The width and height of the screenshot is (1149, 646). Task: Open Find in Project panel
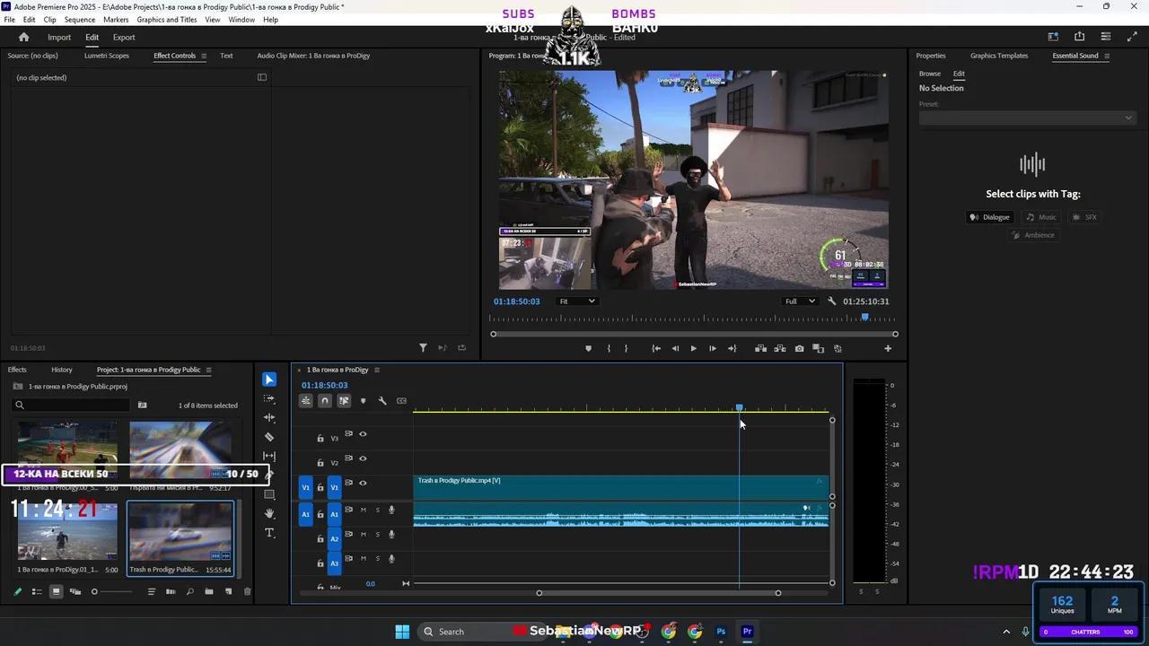(x=189, y=591)
